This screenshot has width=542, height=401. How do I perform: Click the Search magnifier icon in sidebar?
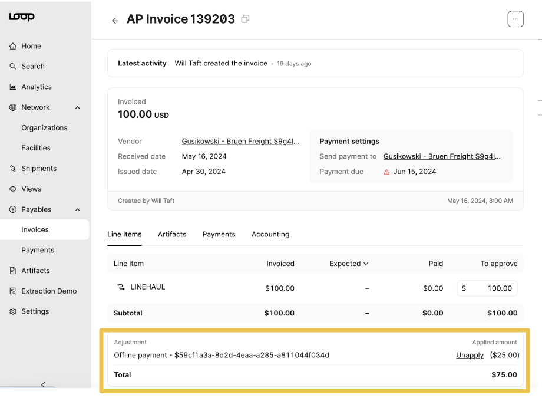coord(13,66)
